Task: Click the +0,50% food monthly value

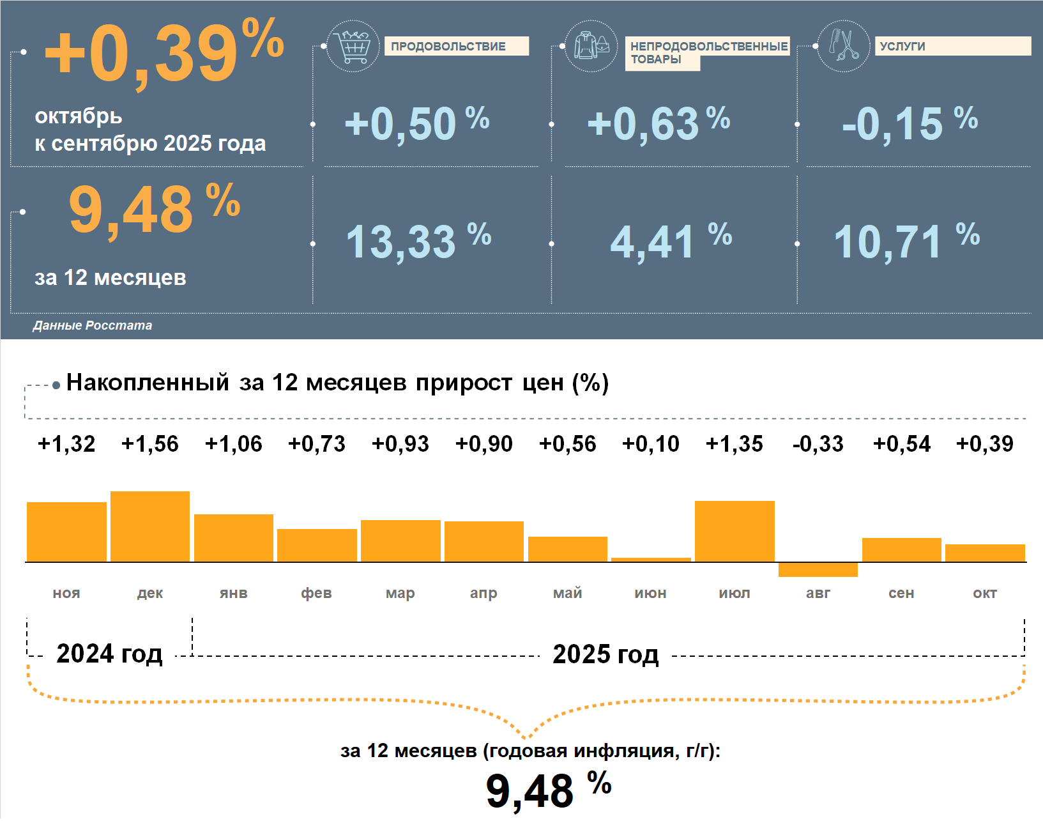Action: tap(416, 123)
